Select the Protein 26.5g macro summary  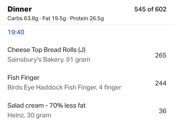87,18
